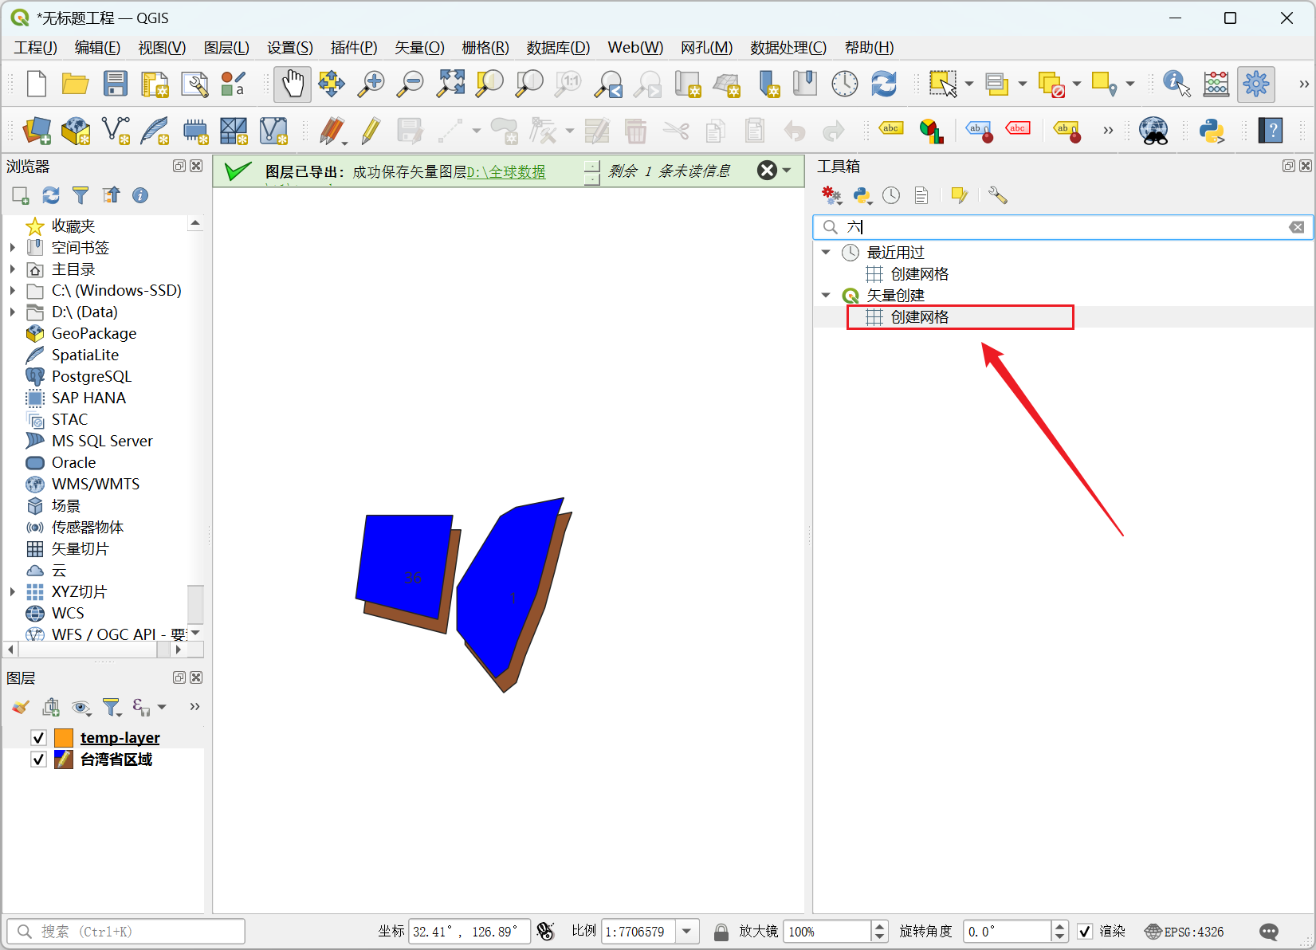This screenshot has height=950, width=1316.
Task: Activate the Zoom Out magnifier tool
Action: pyautogui.click(x=411, y=84)
